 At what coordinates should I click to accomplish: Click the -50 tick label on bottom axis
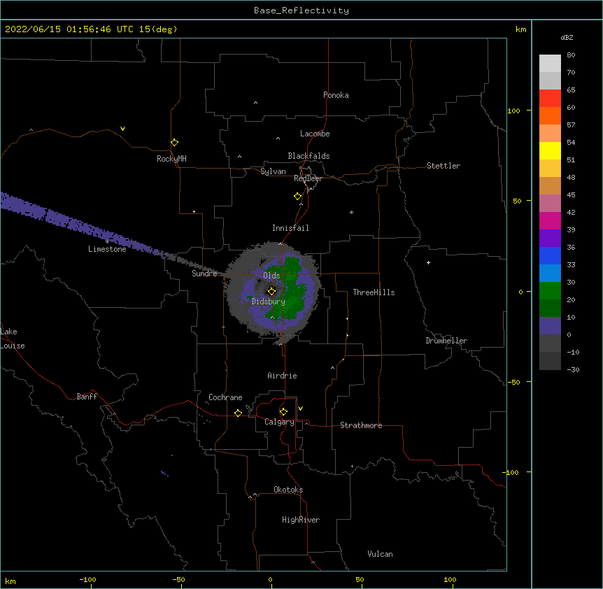178,579
